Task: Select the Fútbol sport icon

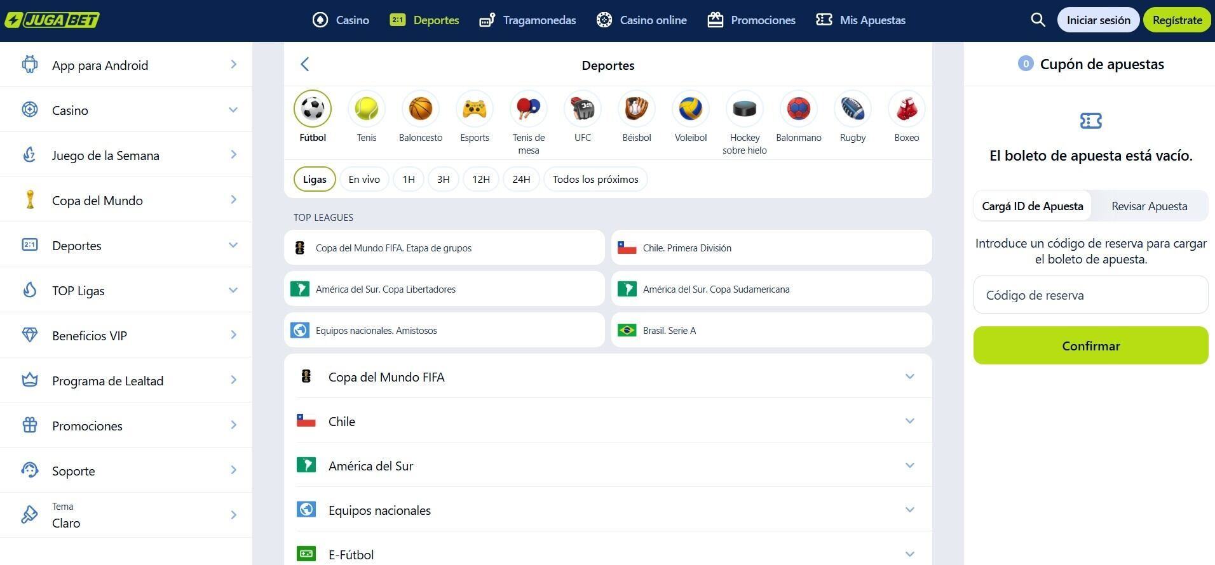Action: pos(313,109)
